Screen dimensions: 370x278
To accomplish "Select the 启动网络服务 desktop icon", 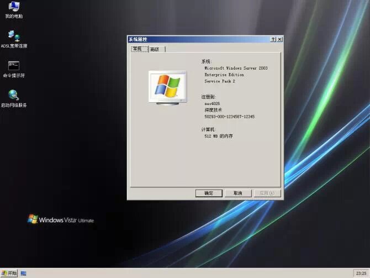I will (x=14, y=98).
